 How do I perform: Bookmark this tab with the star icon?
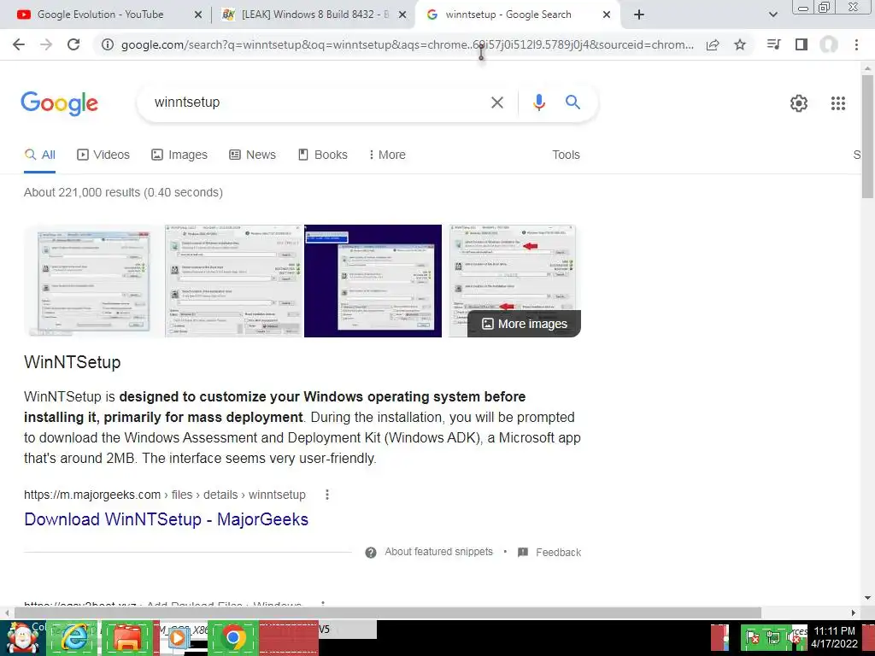(x=740, y=44)
